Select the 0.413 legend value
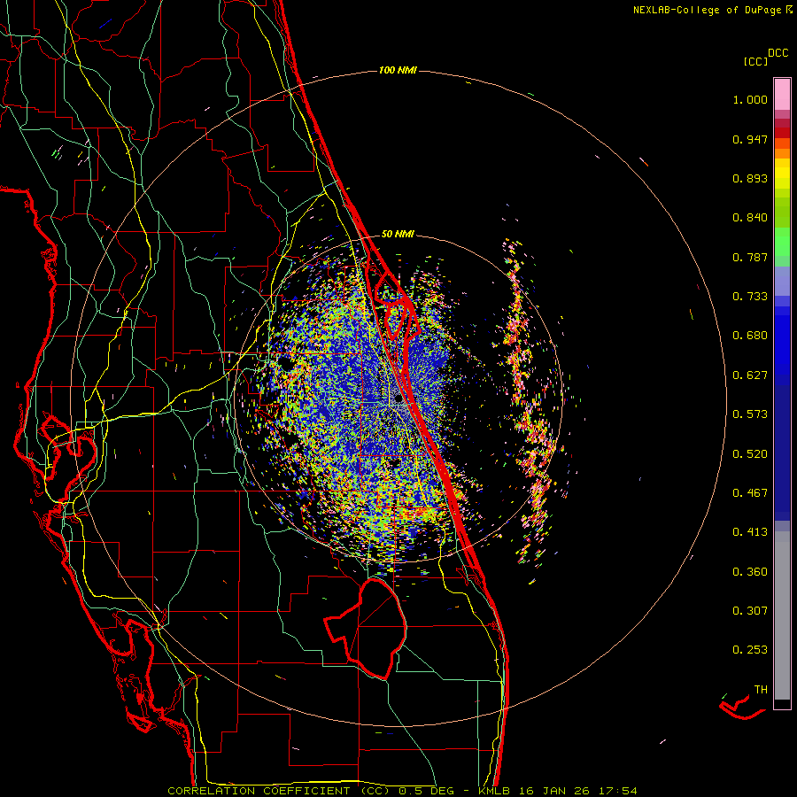Screen dimensions: 797x797 750,532
